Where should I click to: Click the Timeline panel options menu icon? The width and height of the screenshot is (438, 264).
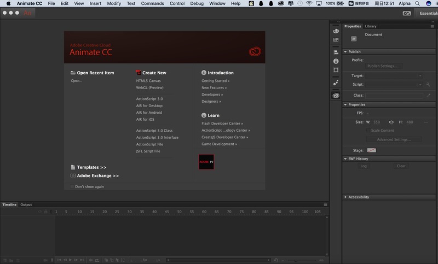[x=325, y=204]
